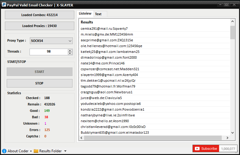
Task: Click the purple Unknown count 1
Action: coord(45,123)
